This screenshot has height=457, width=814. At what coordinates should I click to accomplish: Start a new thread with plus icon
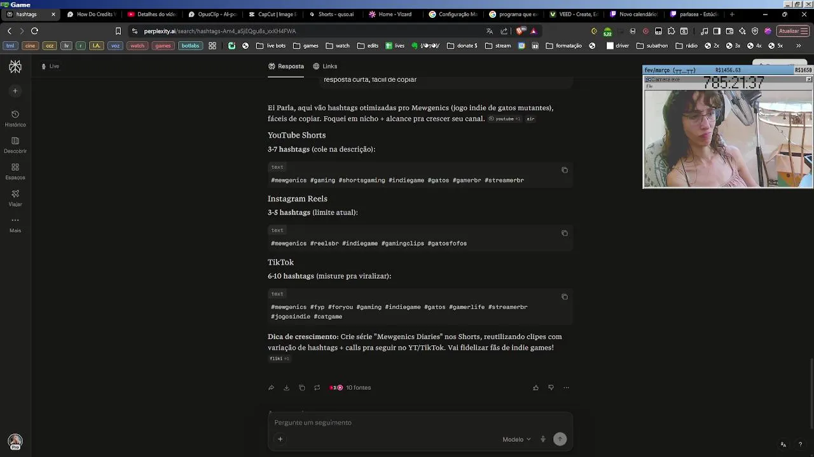pyautogui.click(x=15, y=91)
